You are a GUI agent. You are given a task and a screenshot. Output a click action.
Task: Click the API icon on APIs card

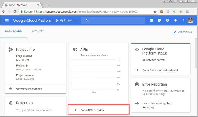click(75, 50)
